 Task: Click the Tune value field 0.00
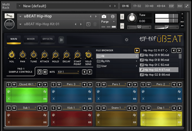pyautogui.click(x=145, y=21)
